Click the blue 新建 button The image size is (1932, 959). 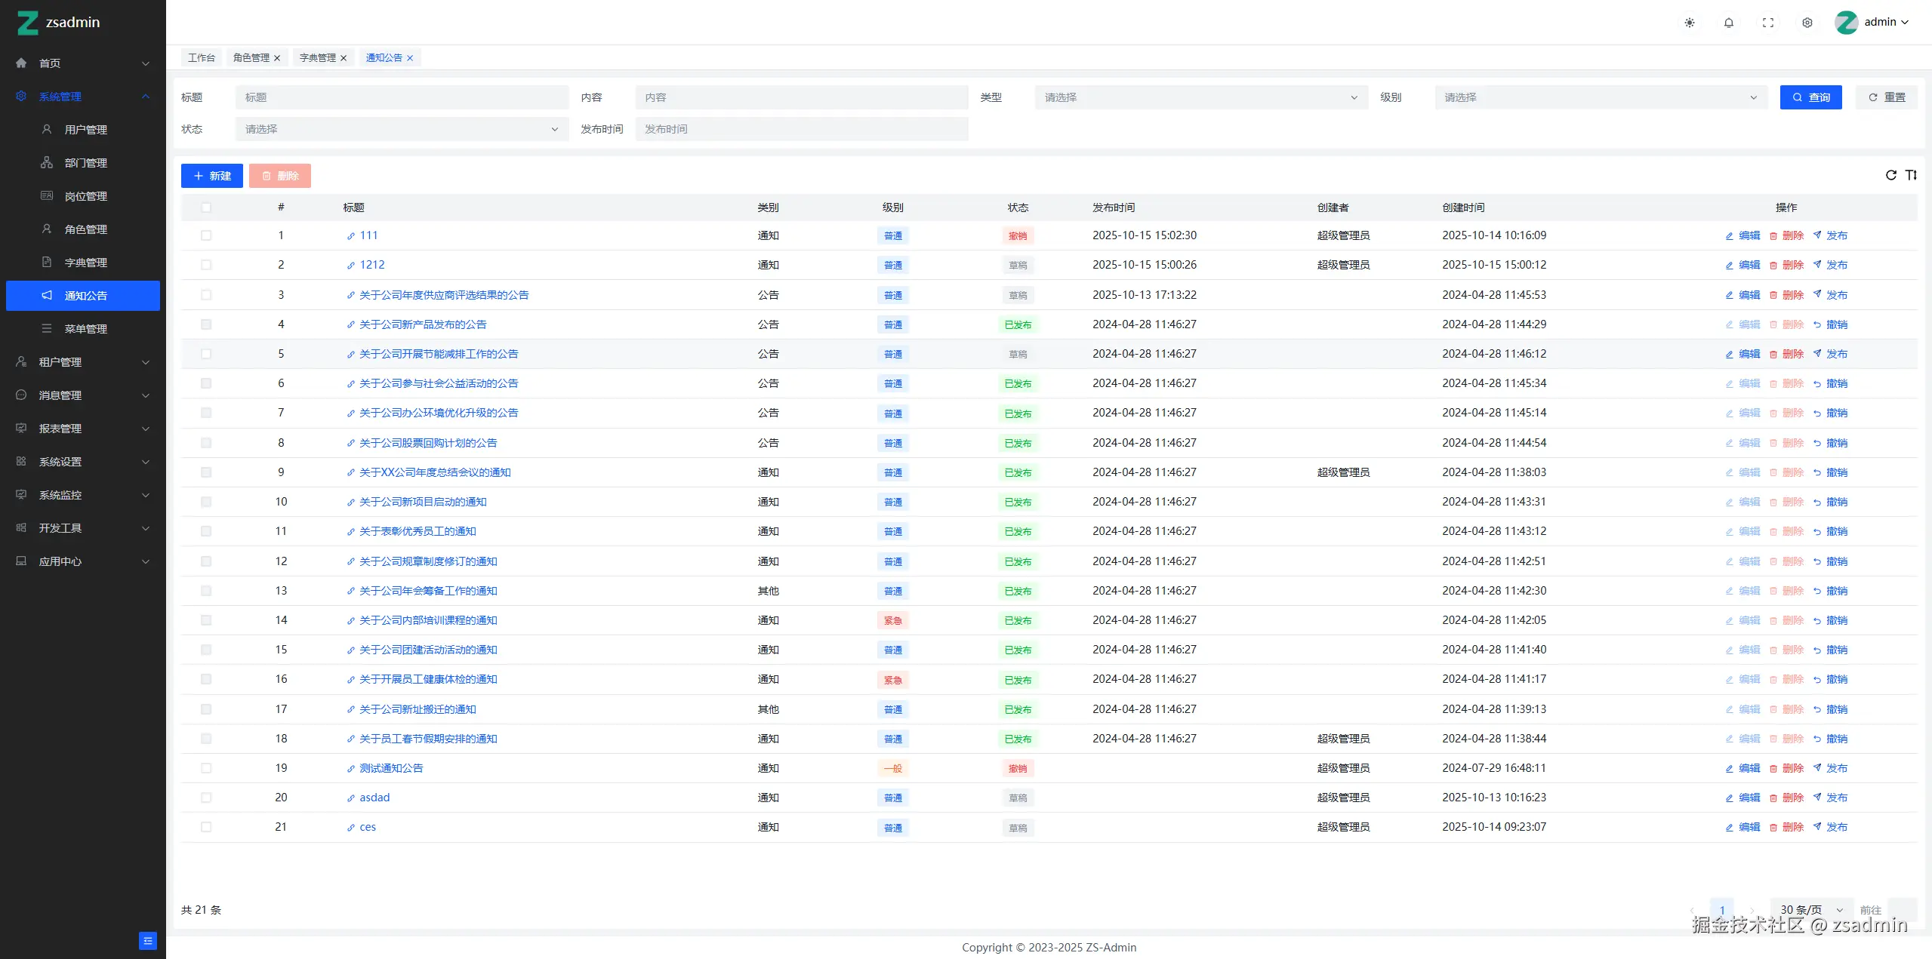tap(212, 176)
